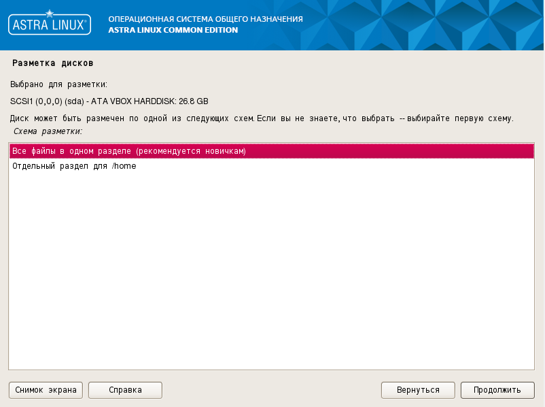This screenshot has width=545, height=407.
Task: Click 'ASTRA LINUX COMMON EDITION' header text
Action: pyautogui.click(x=173, y=30)
